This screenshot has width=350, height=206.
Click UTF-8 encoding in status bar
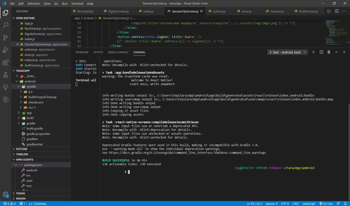pyautogui.click(x=284, y=204)
